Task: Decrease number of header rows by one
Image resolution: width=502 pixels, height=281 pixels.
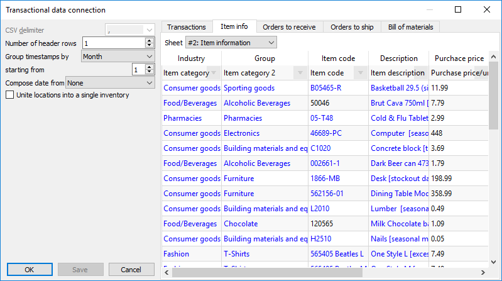Action: point(149,46)
